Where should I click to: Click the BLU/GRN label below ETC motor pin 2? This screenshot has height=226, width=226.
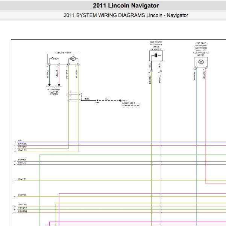tap(194, 76)
